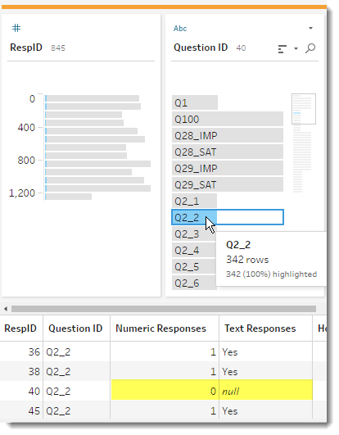The image size is (339, 435).
Task: Expand the sort options dropdown arrow
Action: coord(296,49)
